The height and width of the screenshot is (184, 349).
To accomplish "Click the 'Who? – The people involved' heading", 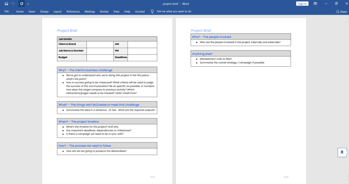I will (x=211, y=37).
